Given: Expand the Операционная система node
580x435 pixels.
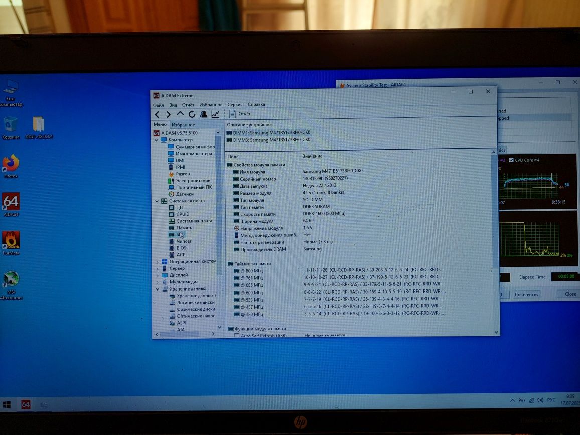Looking at the screenshot, I should [157, 262].
